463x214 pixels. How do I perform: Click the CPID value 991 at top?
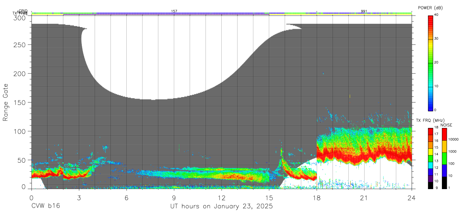point(364,11)
